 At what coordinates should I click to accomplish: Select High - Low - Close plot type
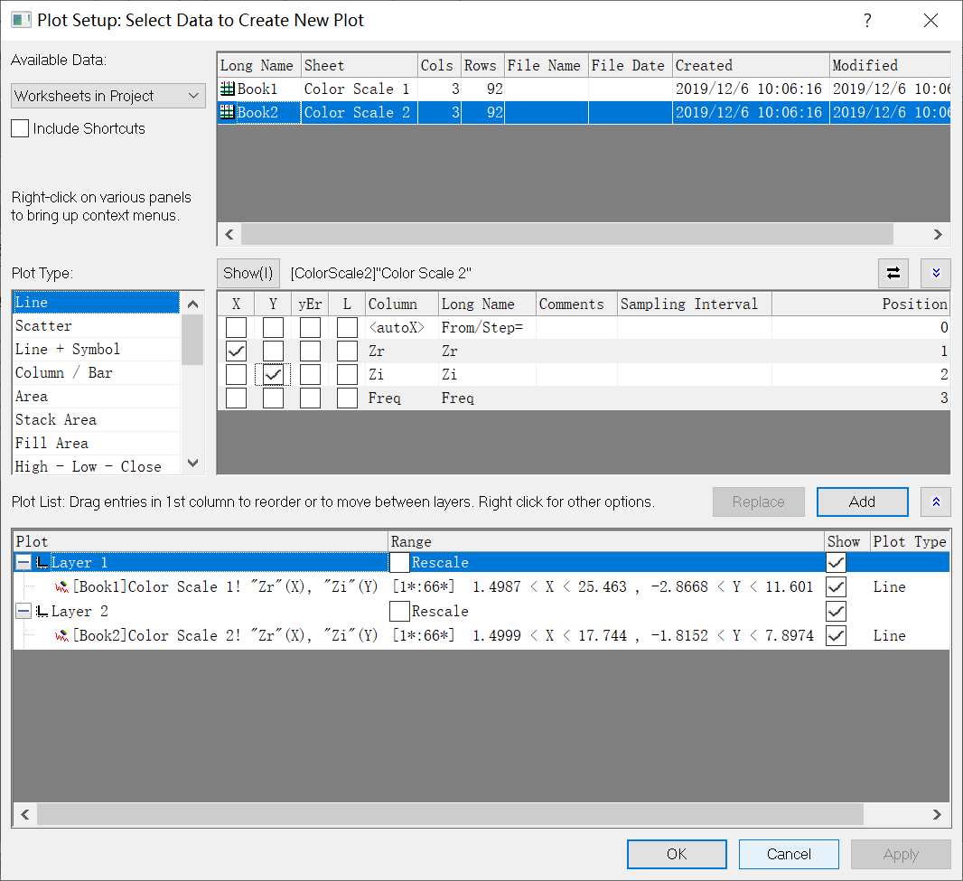coord(97,466)
